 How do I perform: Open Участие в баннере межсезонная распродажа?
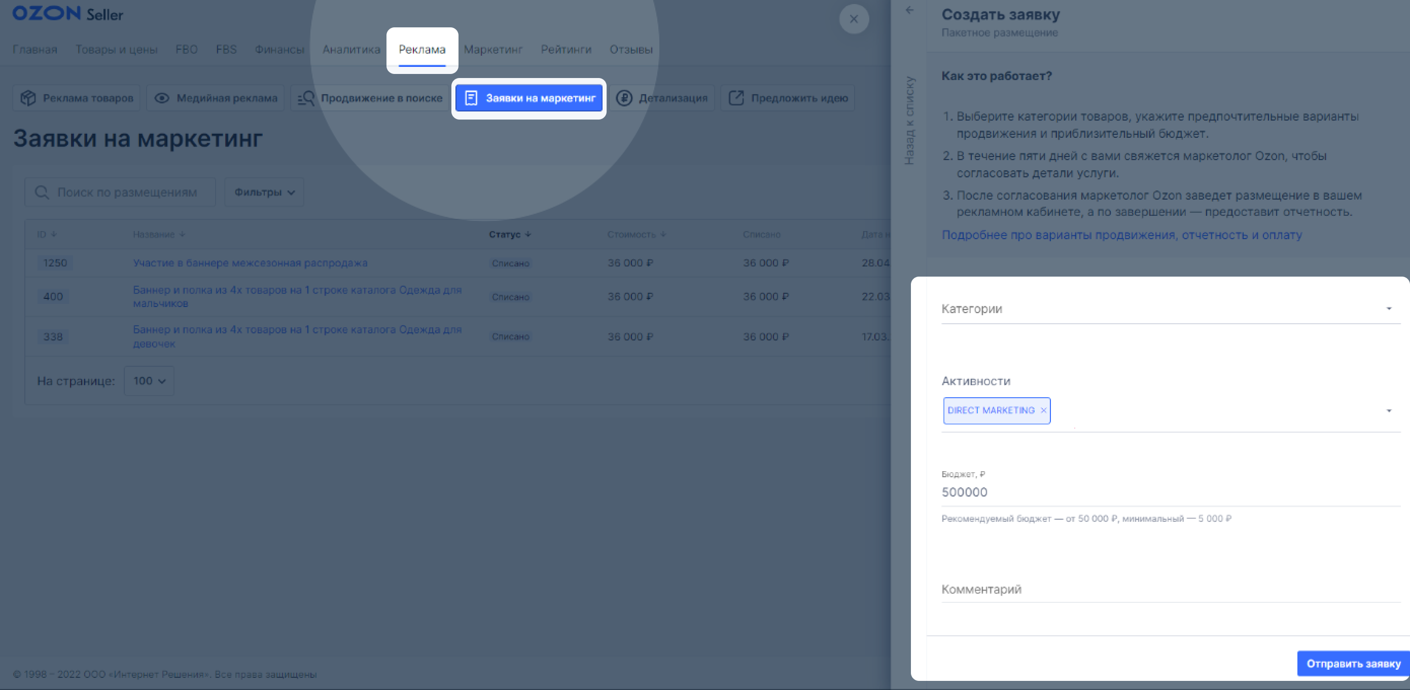click(250, 263)
